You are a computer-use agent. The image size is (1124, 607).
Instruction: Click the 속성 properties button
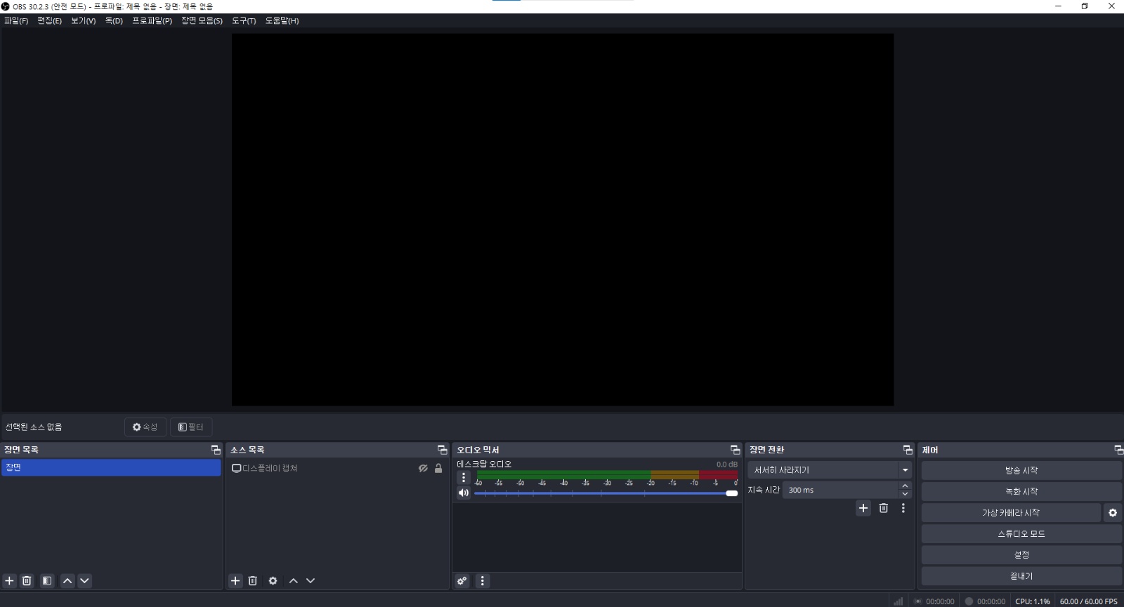pos(145,427)
